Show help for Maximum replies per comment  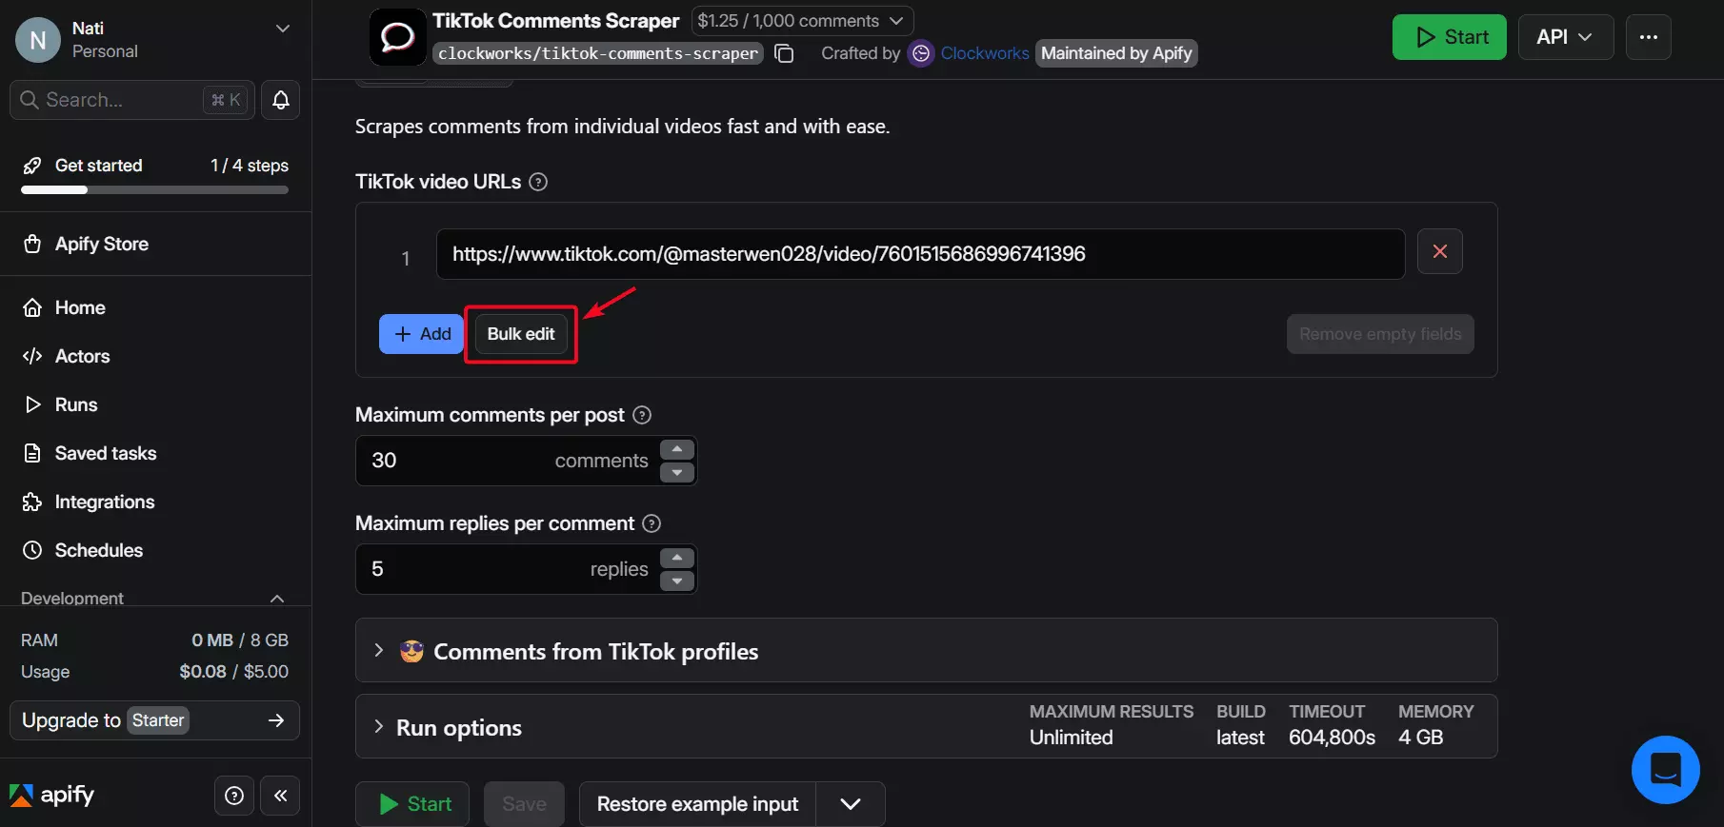click(652, 523)
